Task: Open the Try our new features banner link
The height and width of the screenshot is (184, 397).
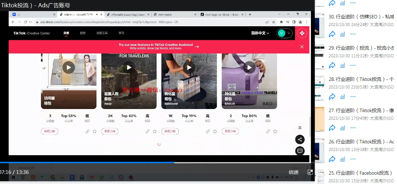Action: (x=159, y=47)
